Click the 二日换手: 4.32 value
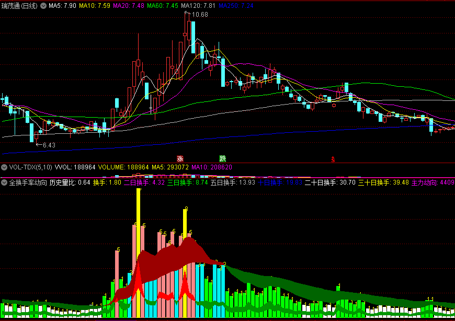Image resolution: width=455 pixels, height=321 pixels. [x=144, y=182]
